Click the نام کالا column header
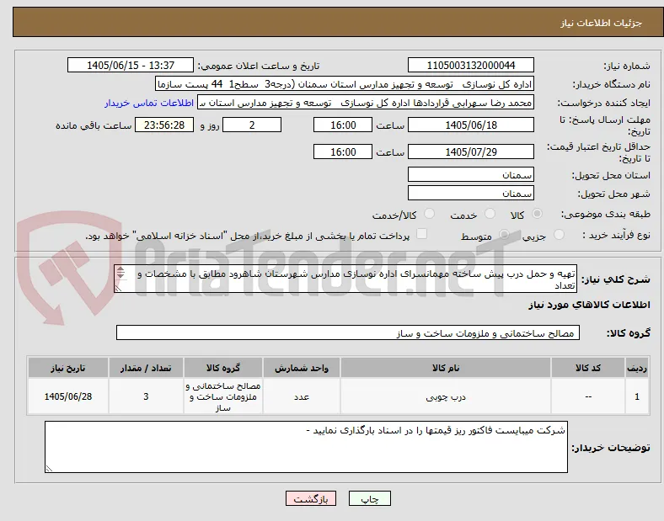 pos(446,368)
